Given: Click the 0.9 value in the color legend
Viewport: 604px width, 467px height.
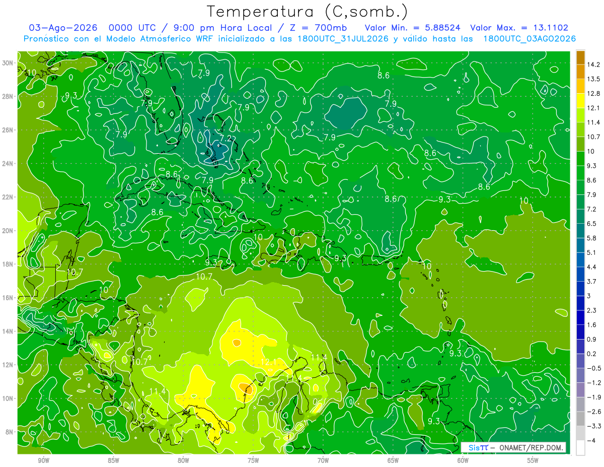Looking at the screenshot, I should [592, 339].
